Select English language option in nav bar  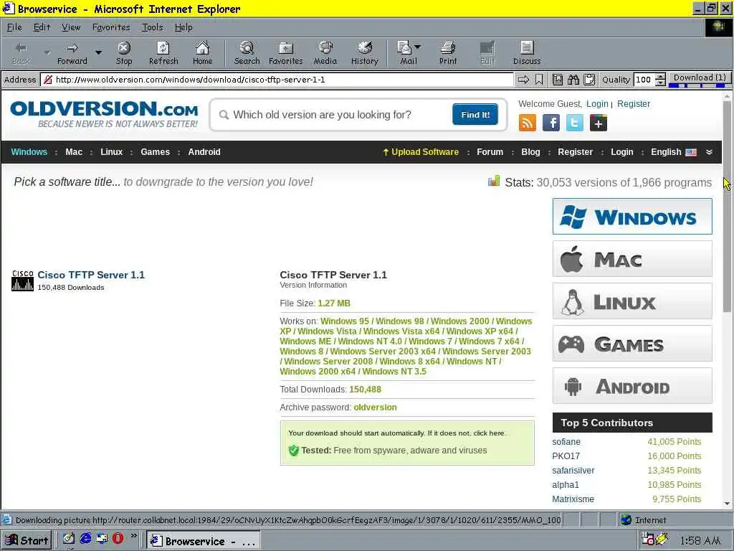[673, 152]
